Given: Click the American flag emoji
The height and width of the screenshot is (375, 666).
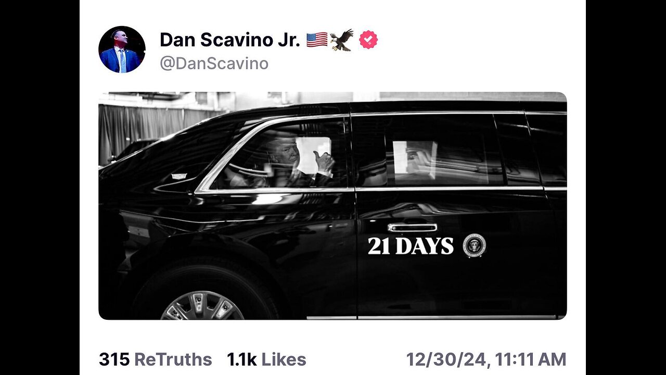Looking at the screenshot, I should pyautogui.click(x=317, y=40).
